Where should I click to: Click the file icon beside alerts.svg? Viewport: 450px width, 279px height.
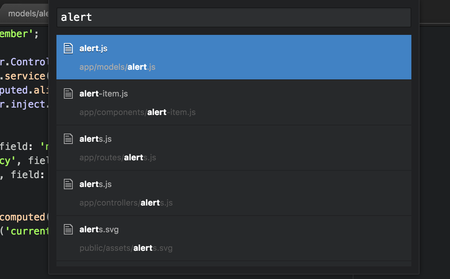click(x=68, y=229)
